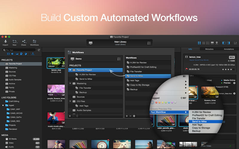
Task: Click the refresh icon beside search field
Action: coord(39,50)
